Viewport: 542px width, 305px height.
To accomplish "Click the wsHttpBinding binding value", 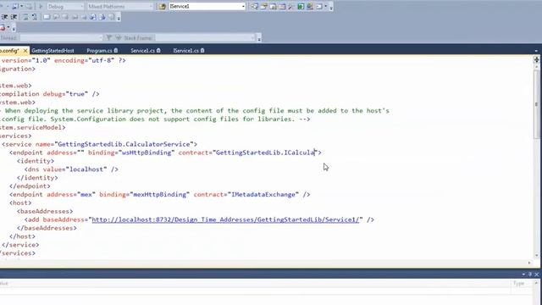I will point(147,152).
